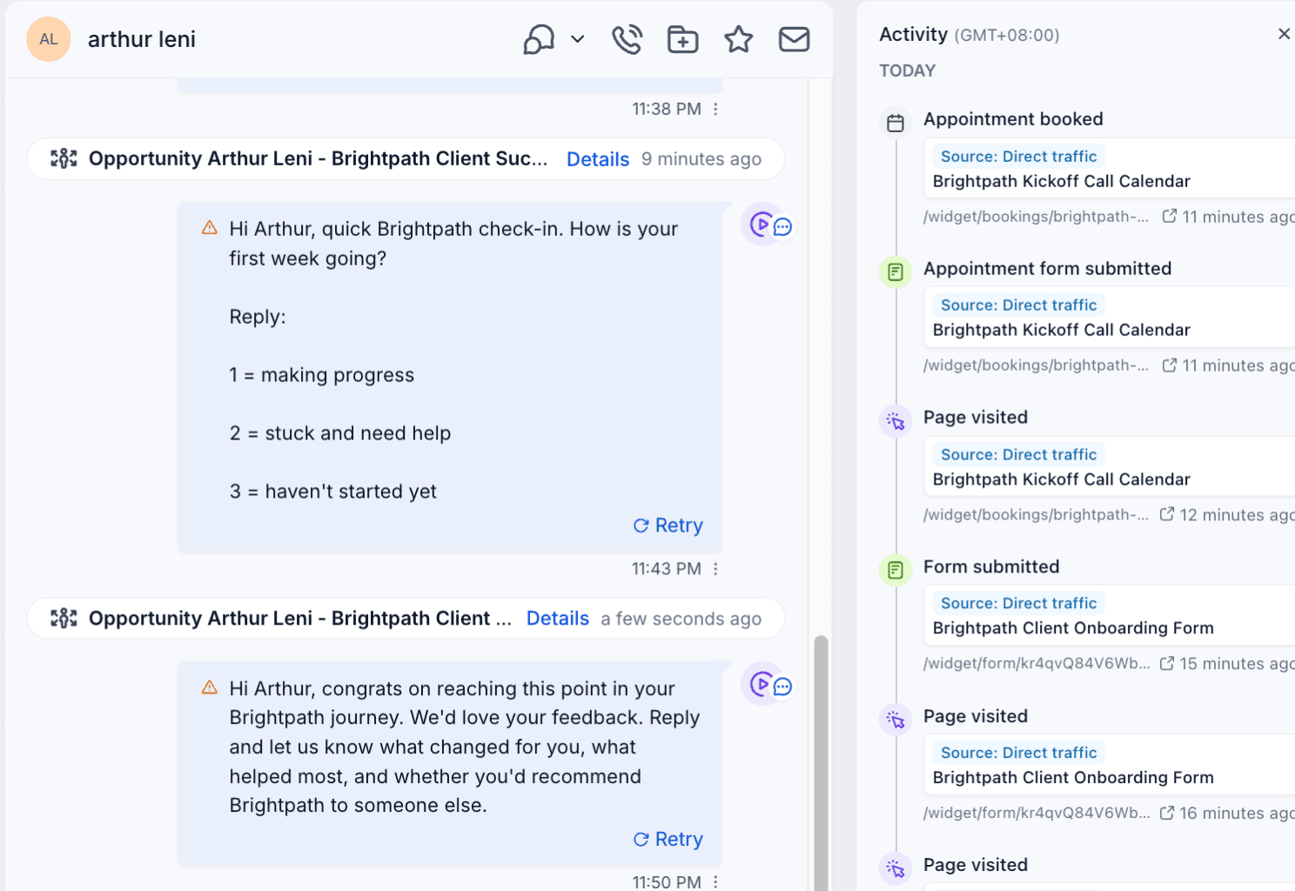The width and height of the screenshot is (1295, 891).
Task: Click Page visited icon above 12 minutes ago
Action: coord(896,422)
